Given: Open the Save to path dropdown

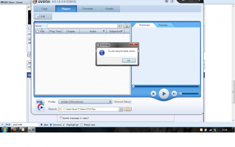Looking at the screenshot, I should click(121, 109).
